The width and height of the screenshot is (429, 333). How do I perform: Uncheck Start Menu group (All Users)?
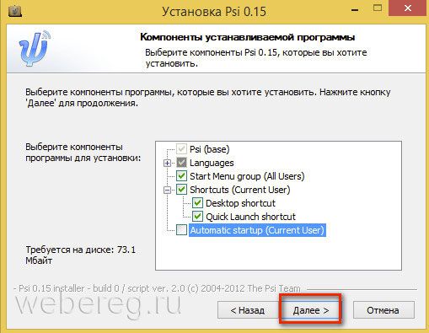tap(181, 176)
